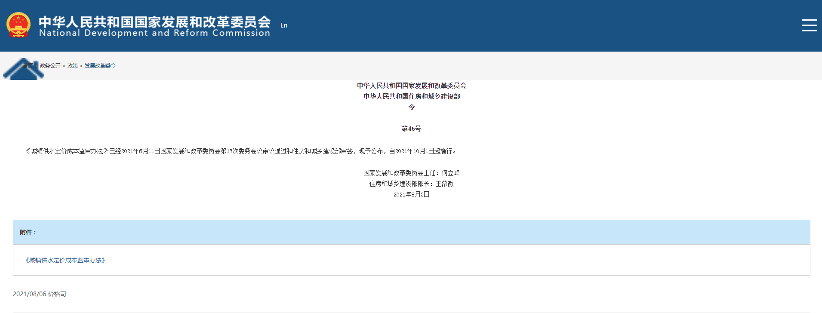This screenshot has width=822, height=313.
Task: Click the 第45号 order number heading
Action: point(411,129)
